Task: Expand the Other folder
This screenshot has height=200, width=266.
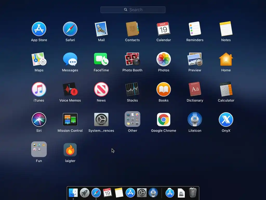Action: coord(132,119)
